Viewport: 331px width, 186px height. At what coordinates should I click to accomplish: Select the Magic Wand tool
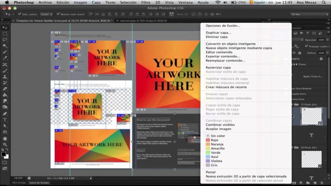click(x=5, y=45)
